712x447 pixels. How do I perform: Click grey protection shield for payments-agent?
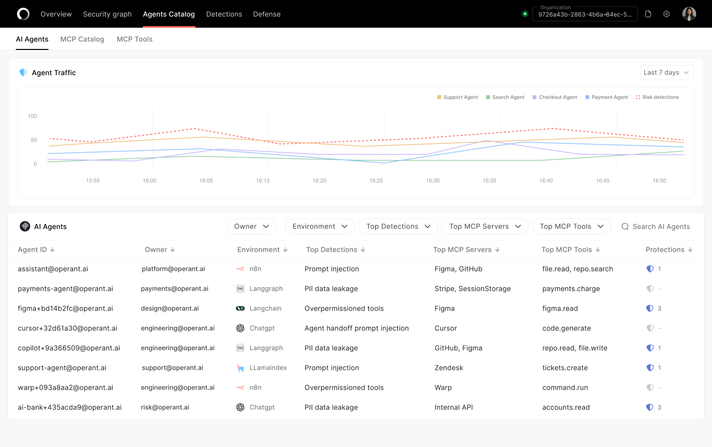click(650, 289)
